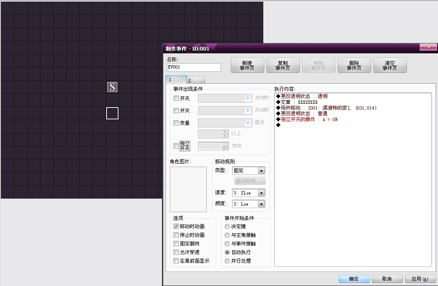Click the 名称 input field containing EV001
This screenshot has height=286, width=438.
coord(194,67)
